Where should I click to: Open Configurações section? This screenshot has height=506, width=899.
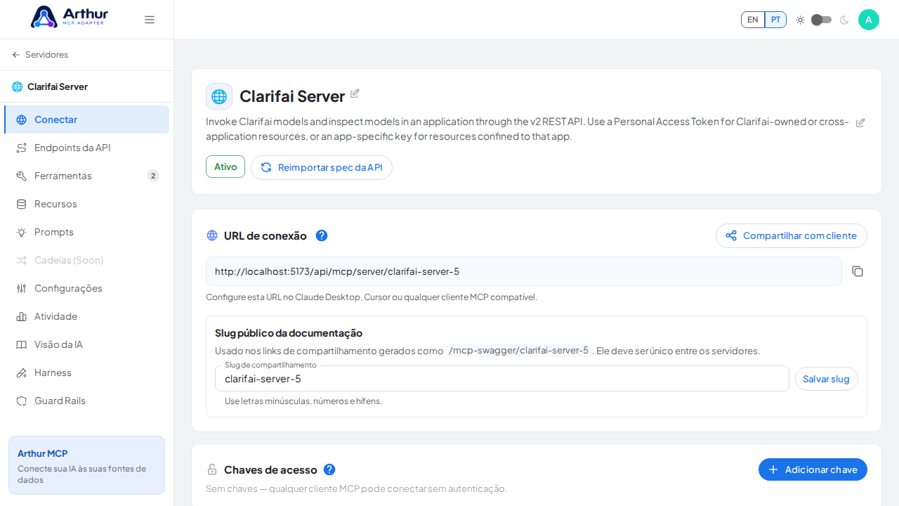click(87, 288)
